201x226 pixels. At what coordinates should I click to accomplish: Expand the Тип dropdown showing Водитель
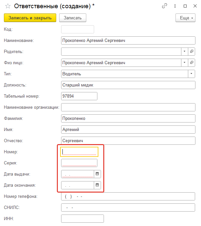pyautogui.click(x=192, y=74)
